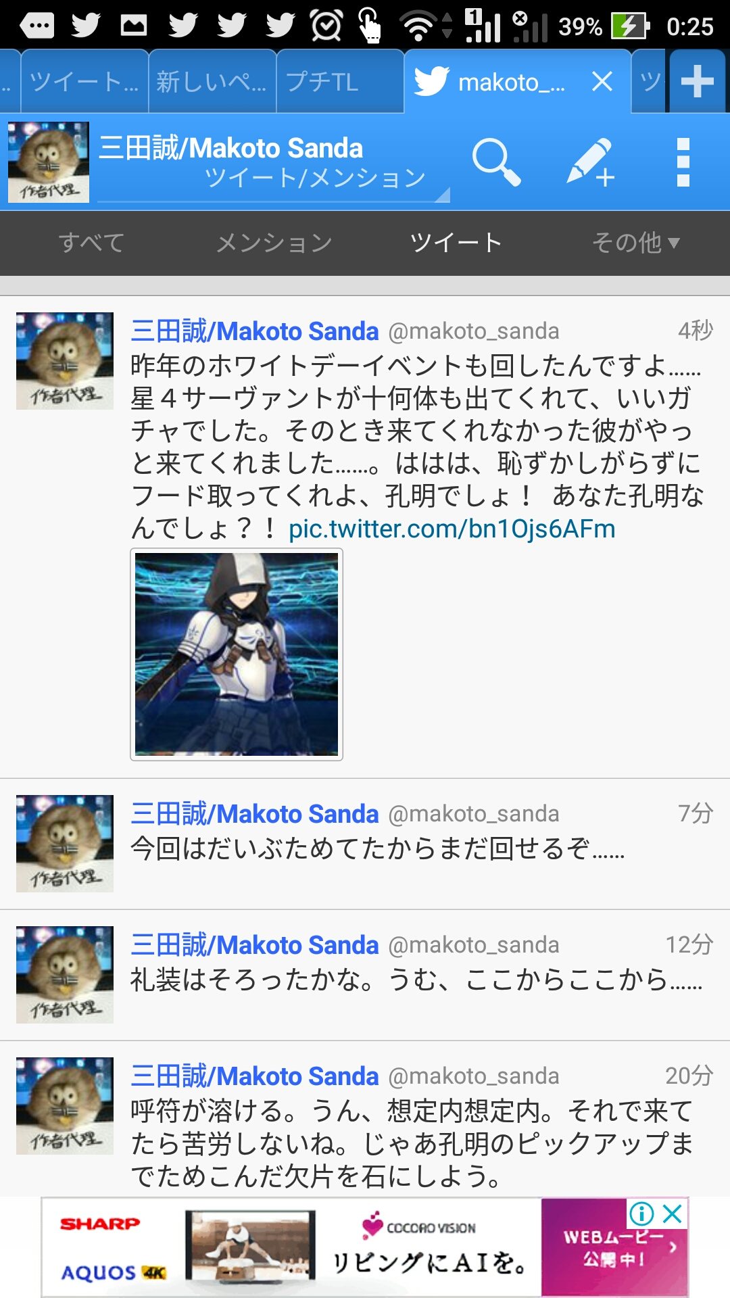Open the pic.twitter.com/bn1Ojs6AFm link
The width and height of the screenshot is (730, 1298).
pyautogui.click(x=452, y=529)
